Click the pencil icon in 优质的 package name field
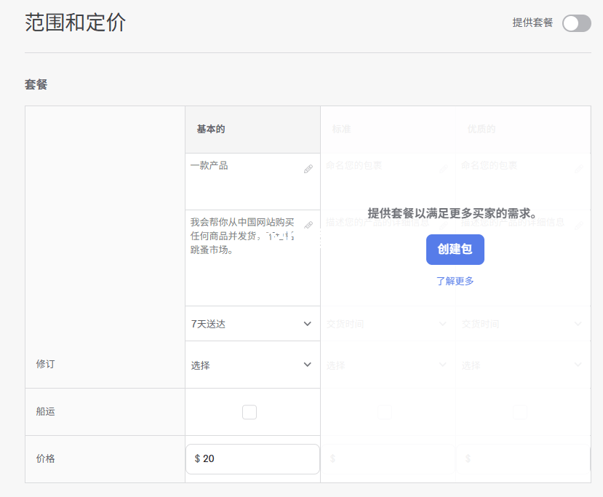603x497 pixels. pos(579,168)
